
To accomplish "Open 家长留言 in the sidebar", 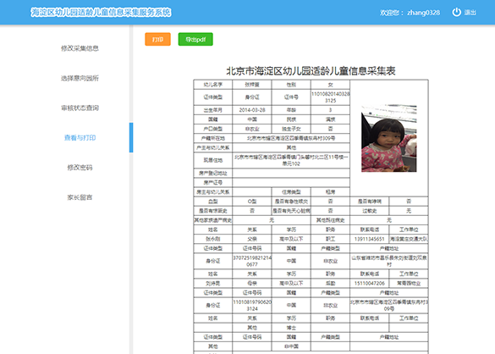I will tap(80, 197).
